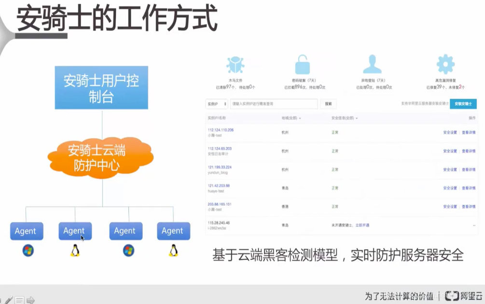Click the Aliyun logo in the footer

(463, 296)
